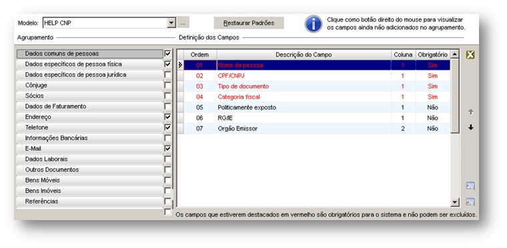Select the Informações Bancárias grouping
This screenshot has height=248, width=507.
(x=90, y=138)
